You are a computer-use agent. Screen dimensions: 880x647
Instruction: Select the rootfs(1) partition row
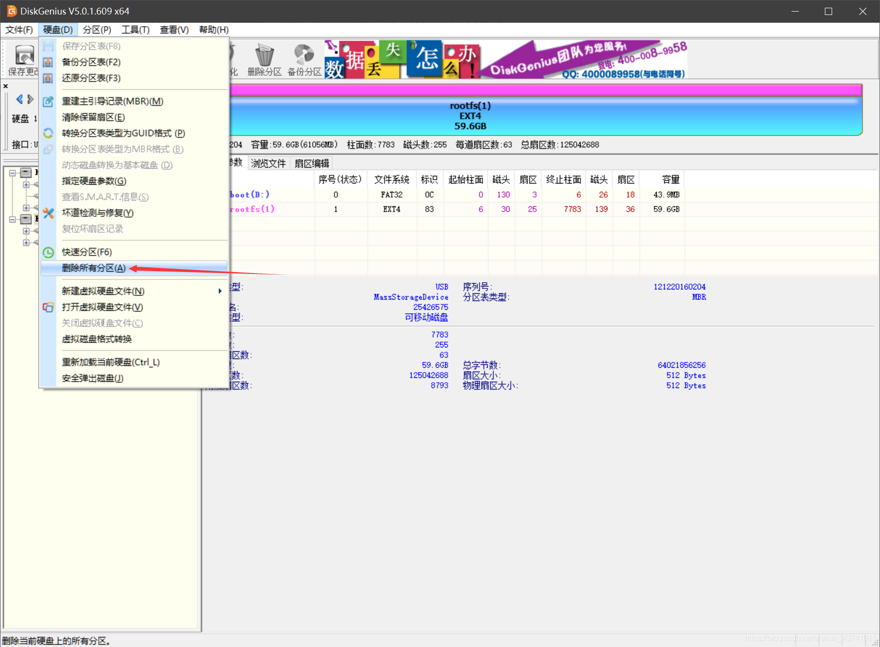click(x=457, y=209)
